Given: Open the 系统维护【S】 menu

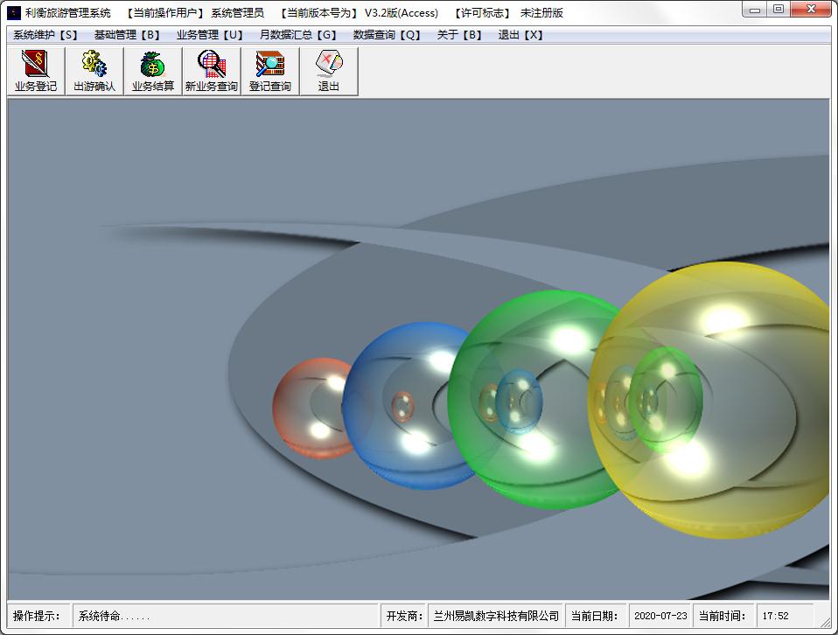Looking at the screenshot, I should point(45,35).
